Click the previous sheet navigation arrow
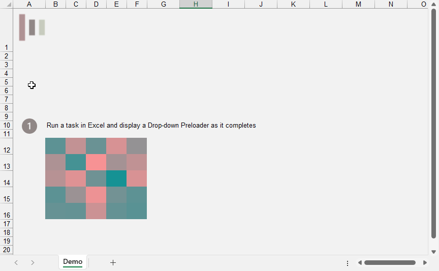Screen dimensions: 439x271 (16, 262)
